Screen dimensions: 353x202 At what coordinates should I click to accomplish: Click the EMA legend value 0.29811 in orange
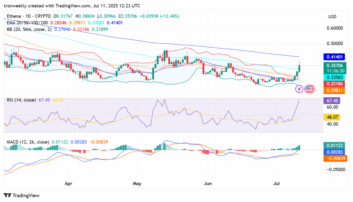point(77,23)
